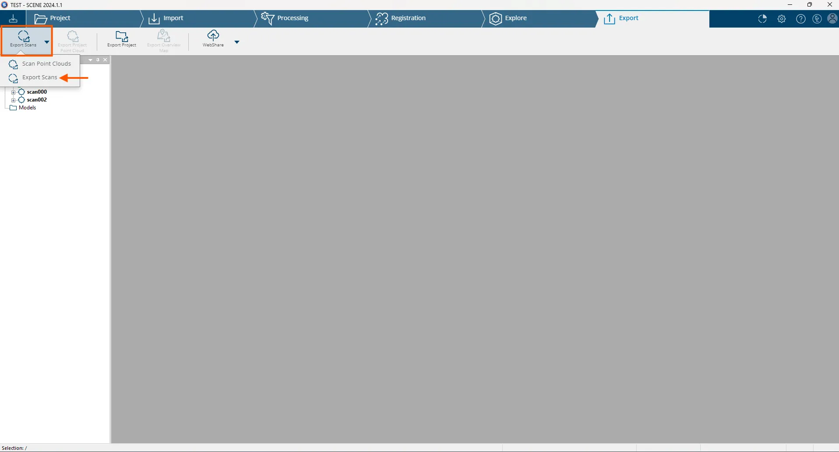Viewport: 839px width, 452px height.
Task: Click the Export Scans dropdown arrow
Action: [47, 42]
